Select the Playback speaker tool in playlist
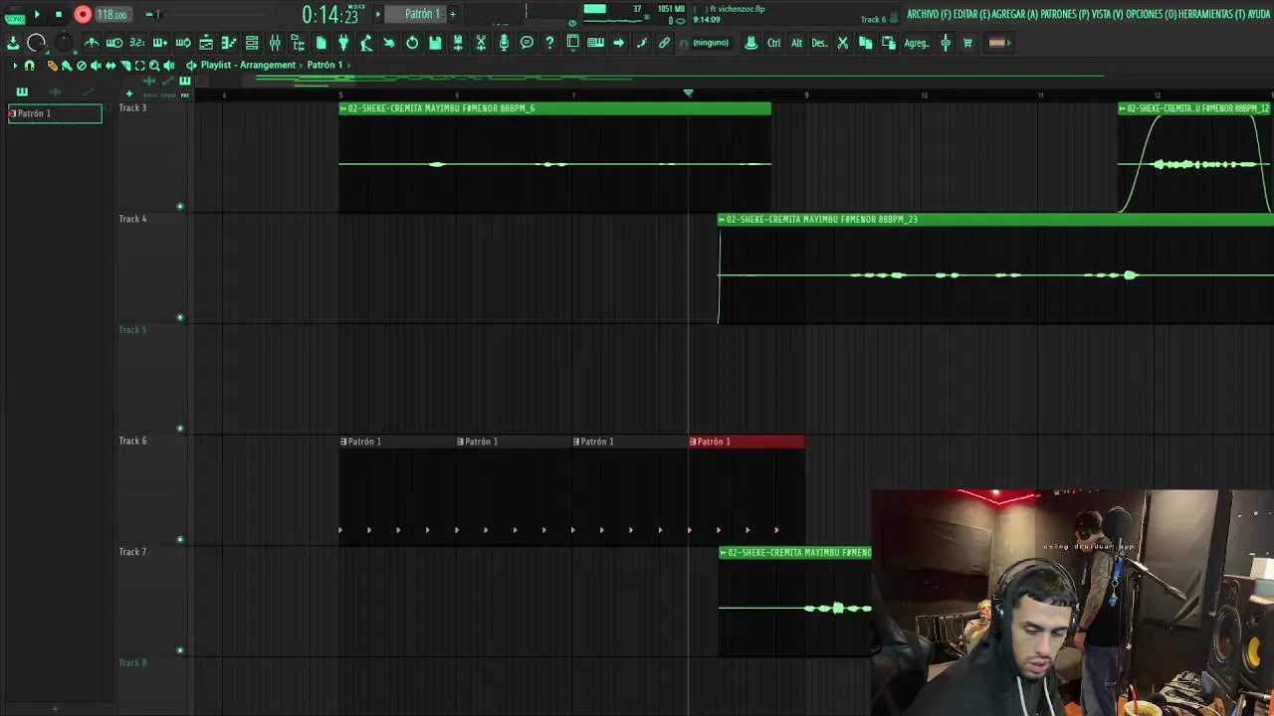1274x716 pixels. [169, 66]
